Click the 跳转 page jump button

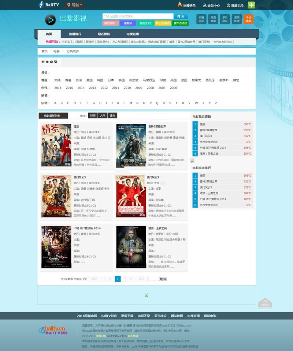163,279
